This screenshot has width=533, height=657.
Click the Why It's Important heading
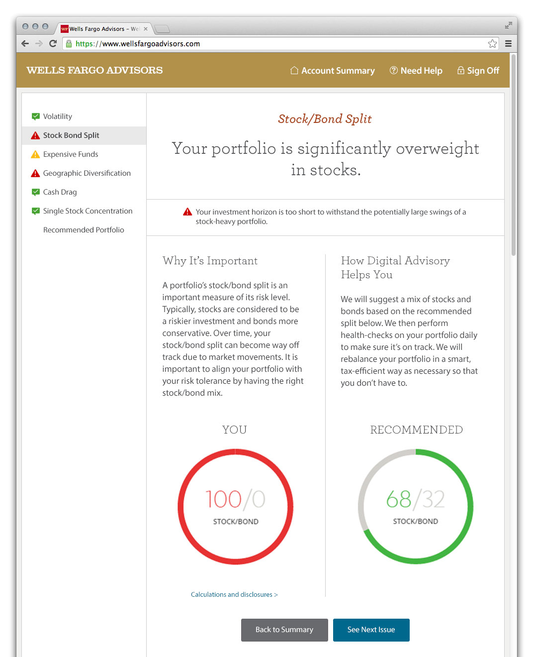pyautogui.click(x=210, y=261)
